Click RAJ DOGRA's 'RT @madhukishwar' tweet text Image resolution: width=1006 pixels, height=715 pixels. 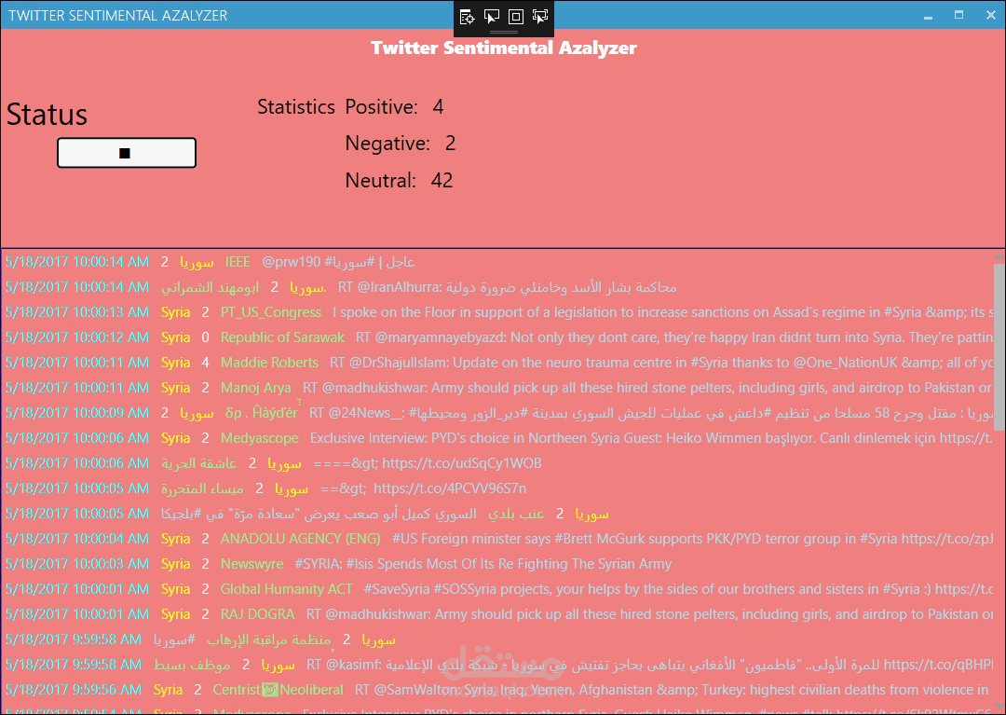[x=649, y=614]
